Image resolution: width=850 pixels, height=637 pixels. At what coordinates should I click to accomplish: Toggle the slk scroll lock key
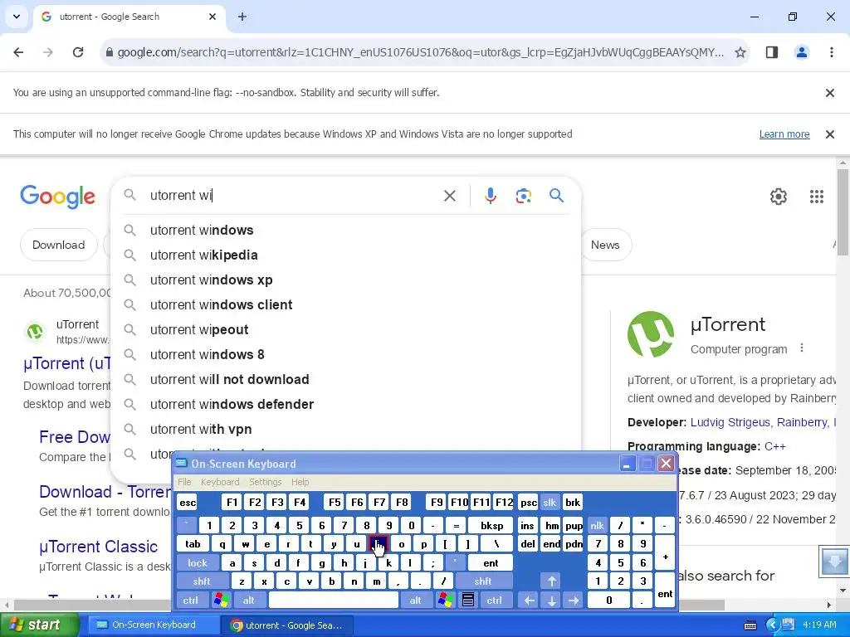[x=550, y=502]
